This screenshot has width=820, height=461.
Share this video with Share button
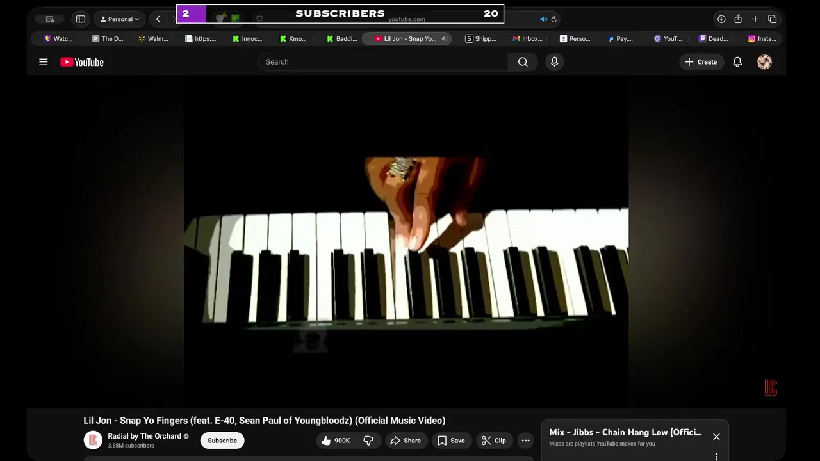[x=406, y=441]
